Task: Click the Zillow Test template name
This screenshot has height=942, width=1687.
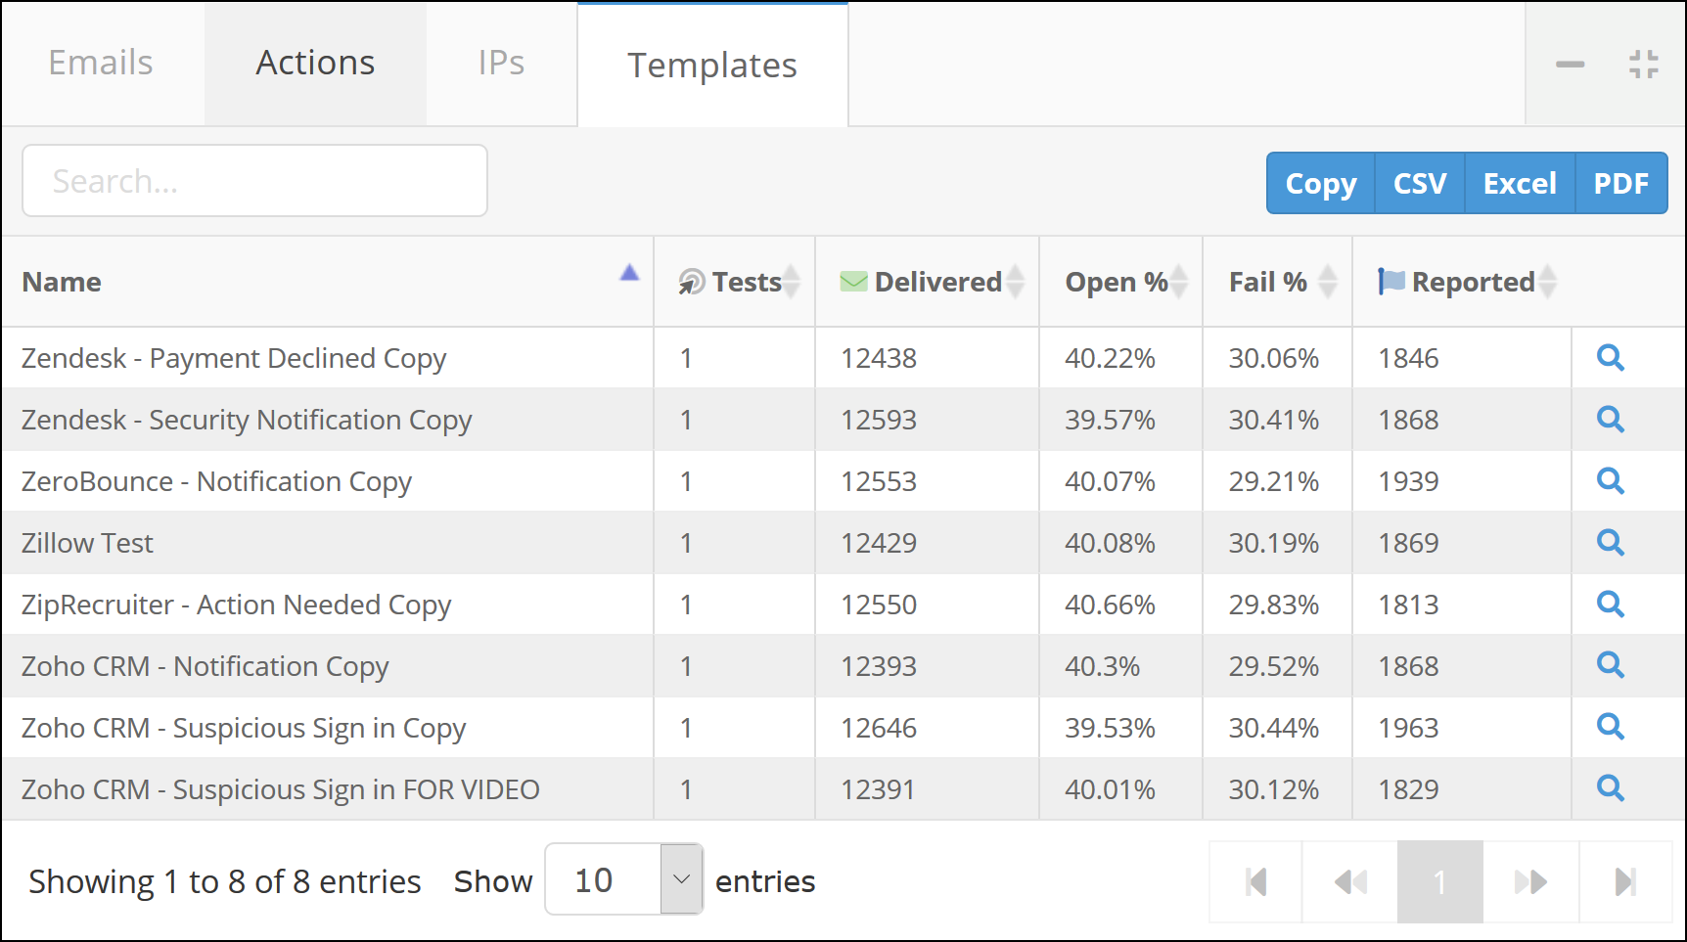Action: click(87, 543)
